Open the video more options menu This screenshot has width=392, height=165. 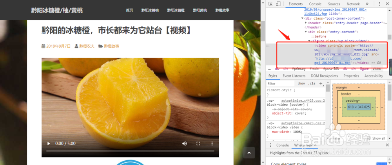212,143
